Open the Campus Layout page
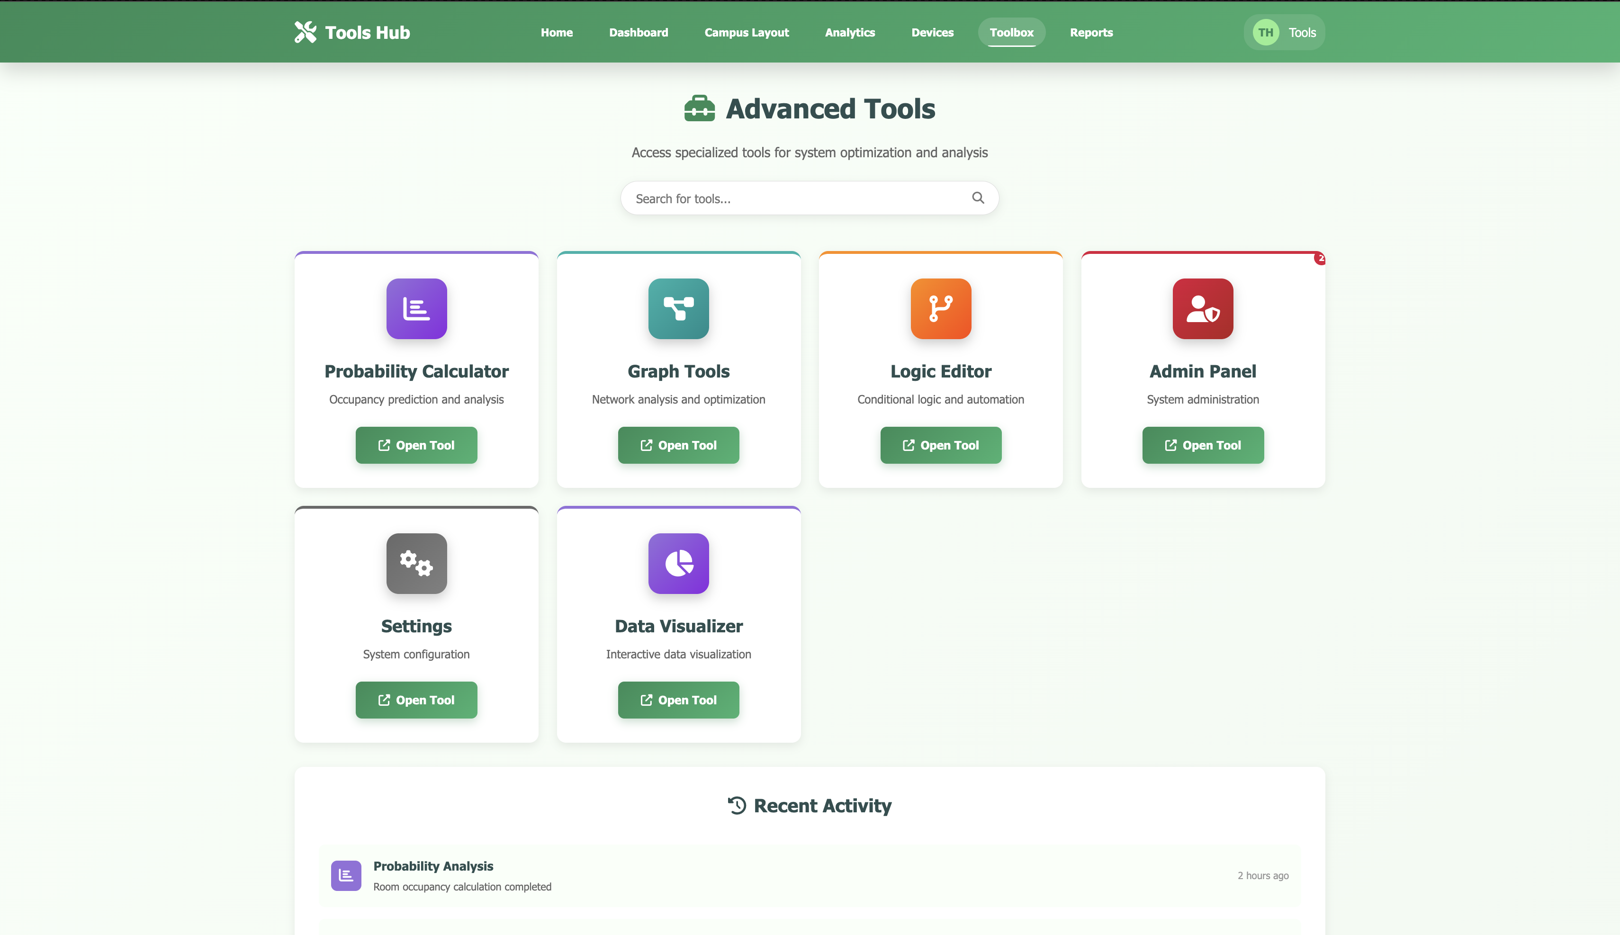Viewport: 1620px width, 935px height. 746,32
